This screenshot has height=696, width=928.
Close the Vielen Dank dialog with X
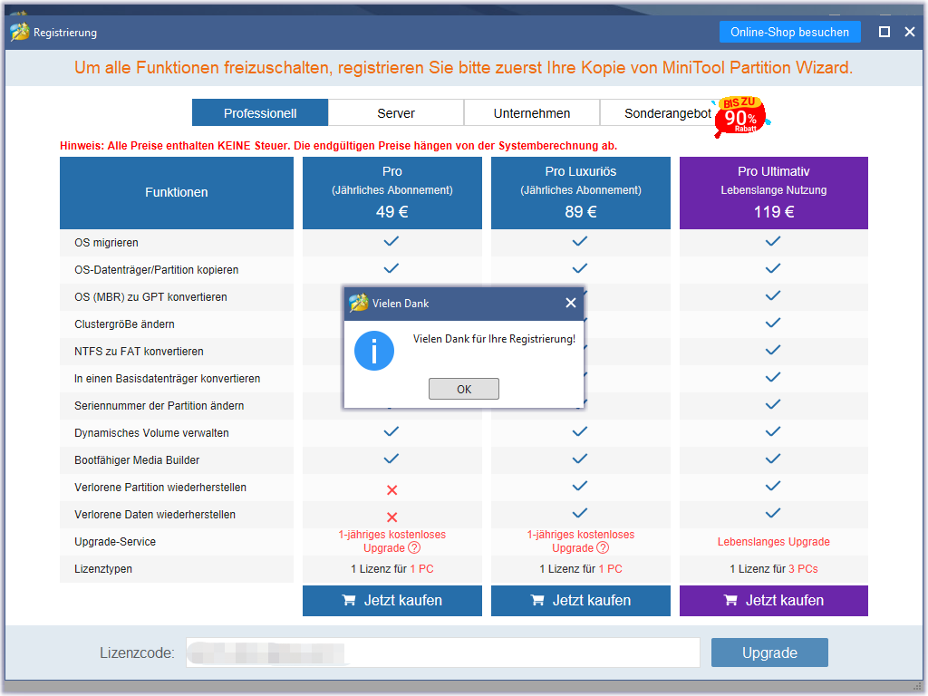point(571,303)
